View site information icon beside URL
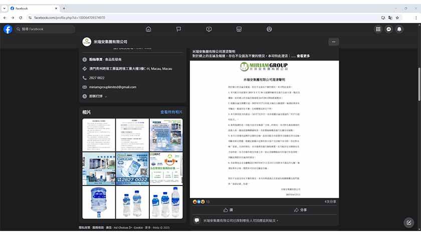This screenshot has width=421, height=235. (x=30, y=17)
